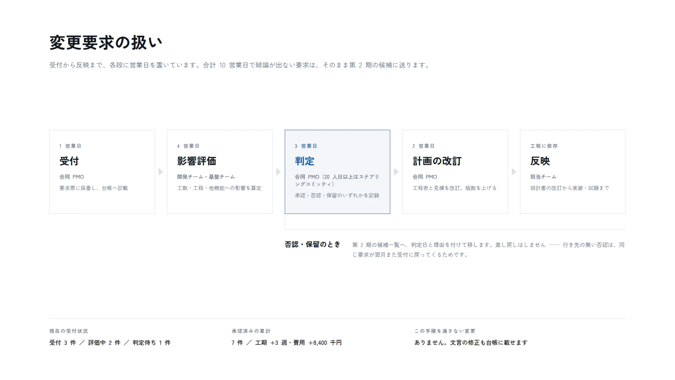The image size is (675, 380).
Task: Click 設計書の改訂から実装・試験まで description
Action: click(x=570, y=188)
